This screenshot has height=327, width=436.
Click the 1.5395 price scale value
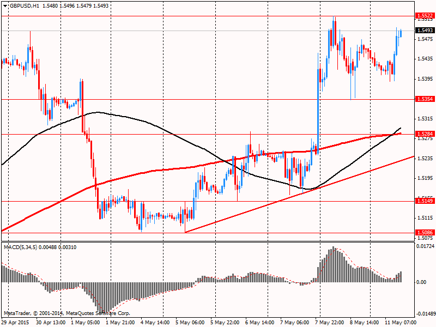(x=425, y=79)
